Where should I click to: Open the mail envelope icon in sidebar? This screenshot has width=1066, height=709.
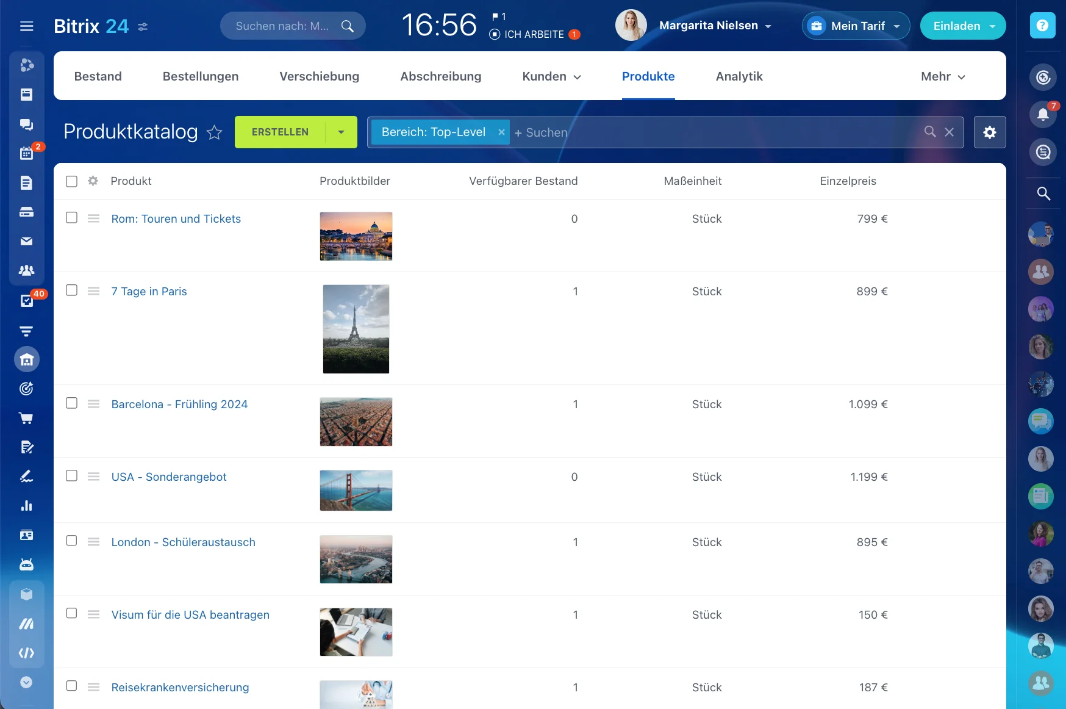coord(26,242)
